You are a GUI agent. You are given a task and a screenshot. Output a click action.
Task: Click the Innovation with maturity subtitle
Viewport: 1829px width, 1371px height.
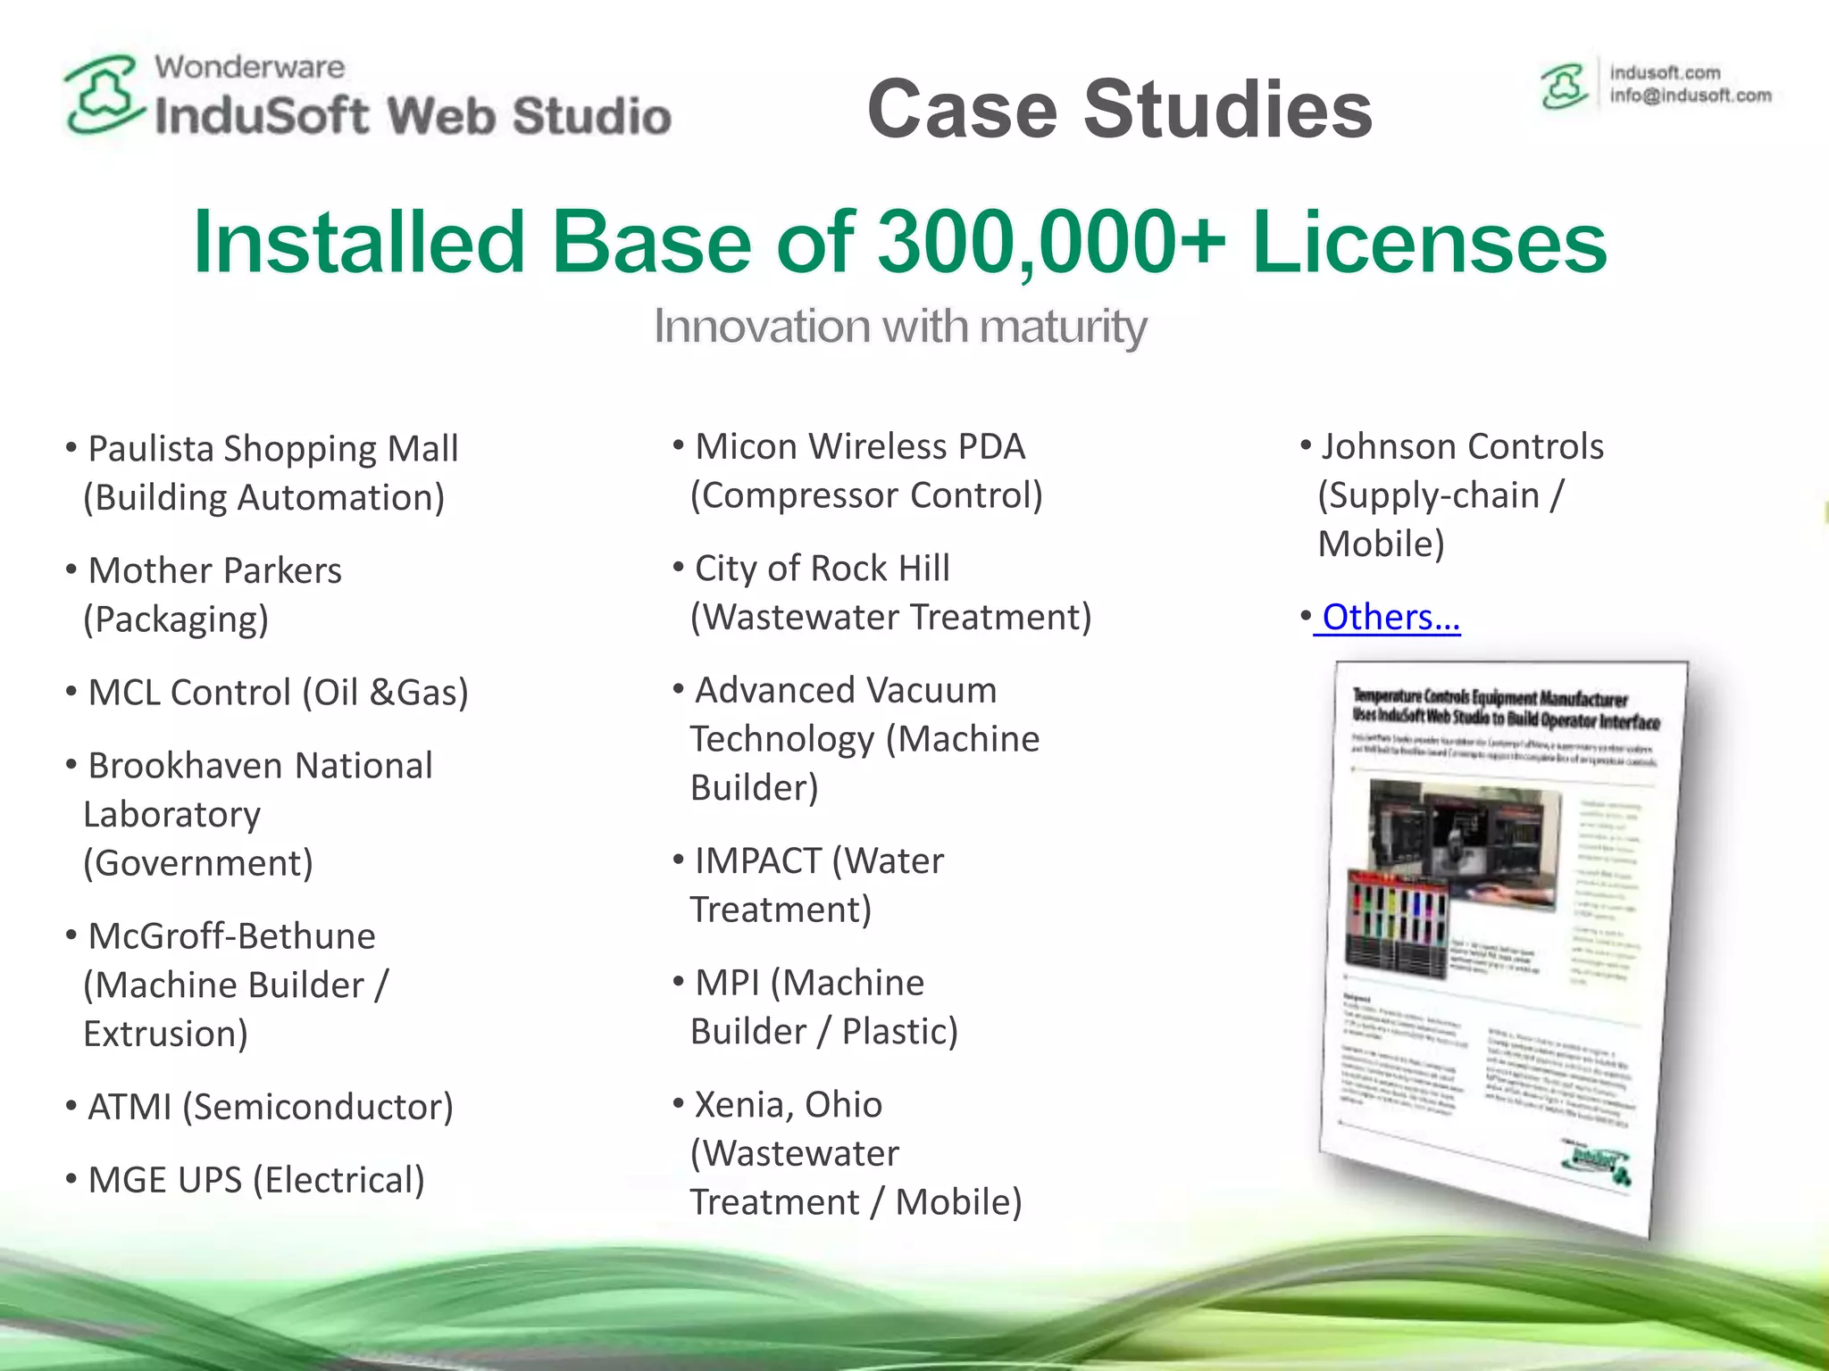[x=899, y=326]
